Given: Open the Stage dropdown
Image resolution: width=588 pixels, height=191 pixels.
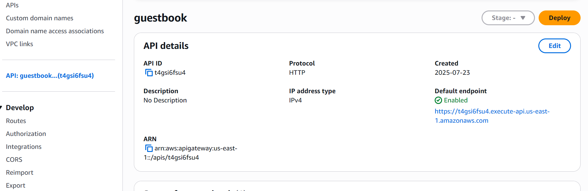Looking at the screenshot, I should pos(508,18).
